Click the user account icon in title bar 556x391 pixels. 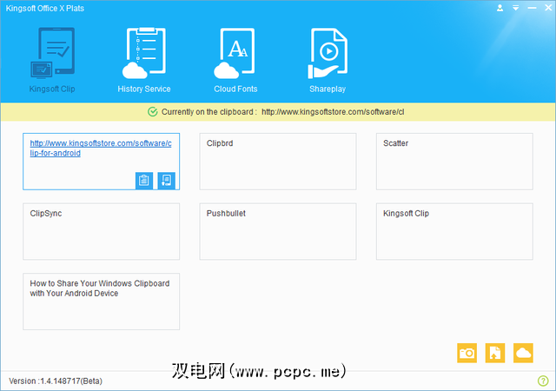pos(500,8)
